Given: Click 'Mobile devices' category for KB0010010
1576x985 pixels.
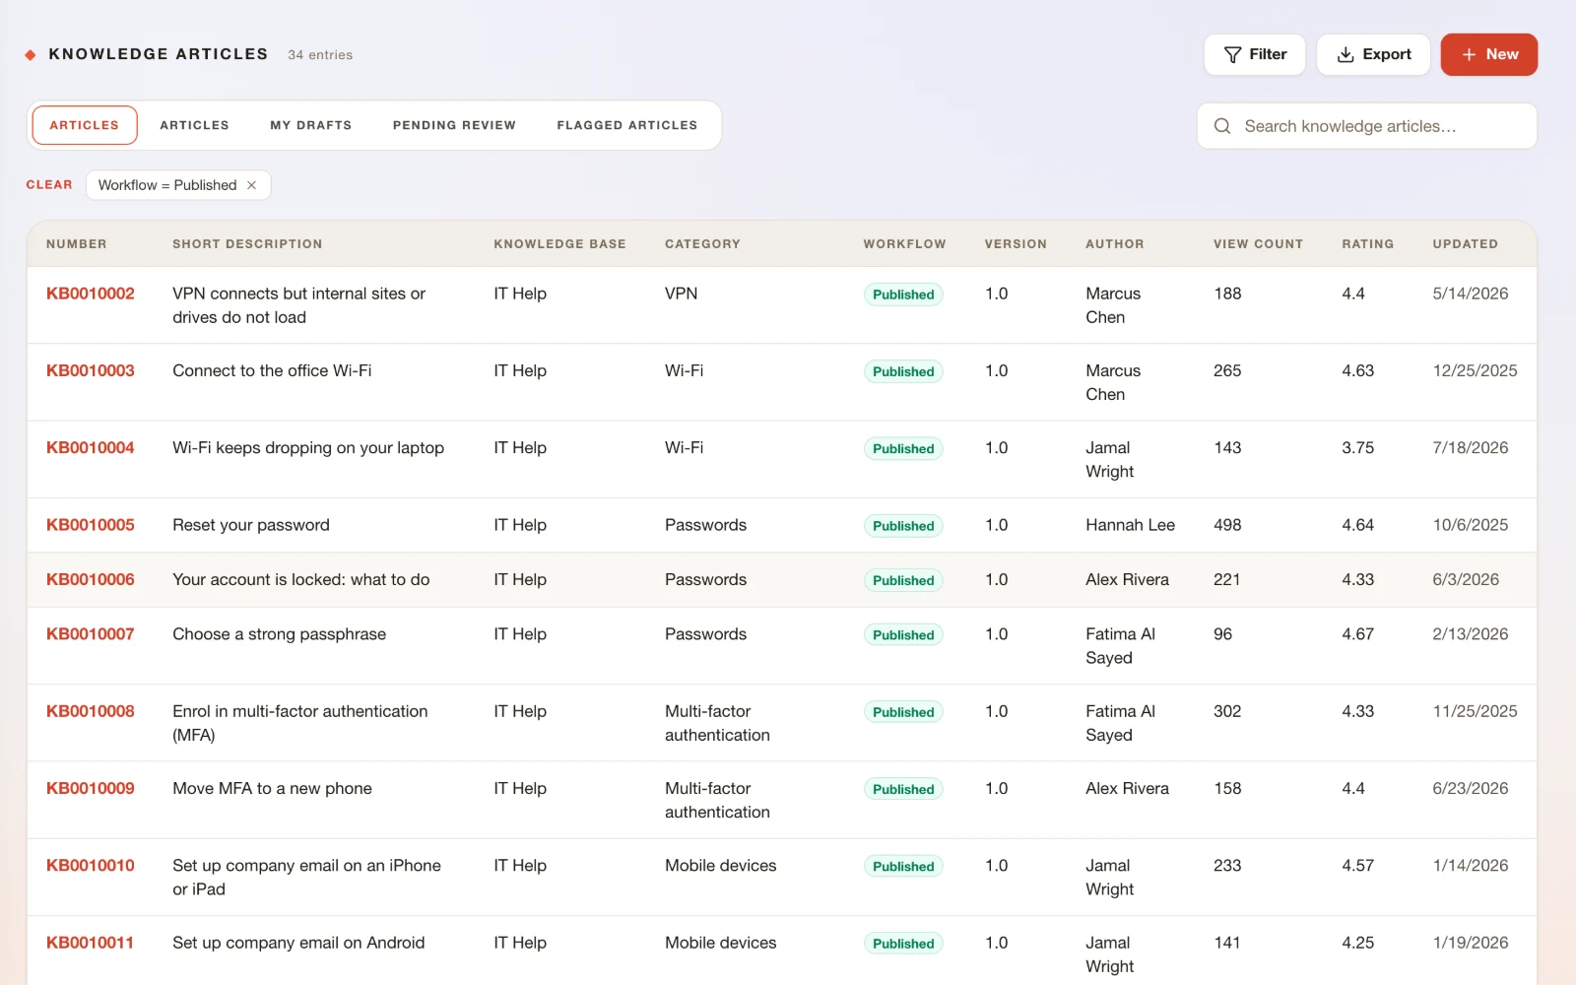Looking at the screenshot, I should click(720, 865).
